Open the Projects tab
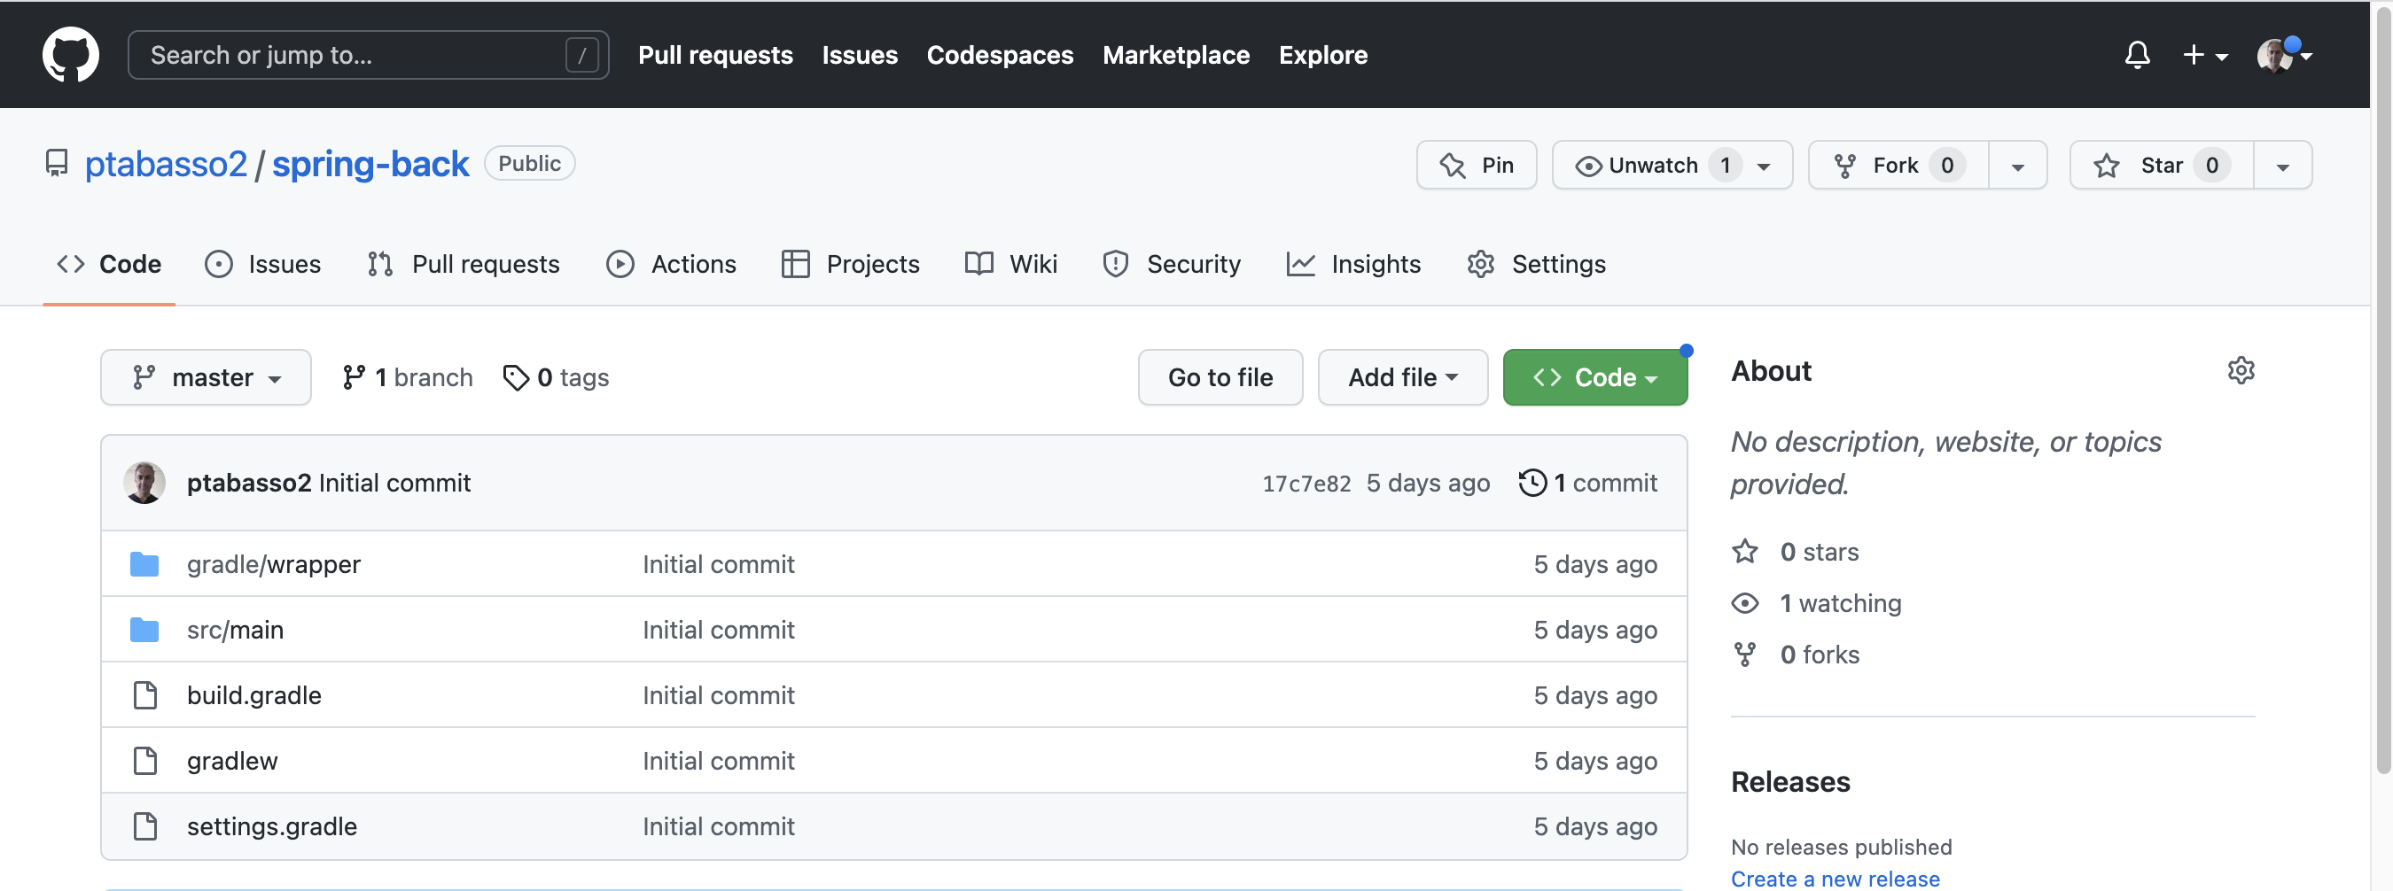The height and width of the screenshot is (891, 2393). pyautogui.click(x=850, y=265)
